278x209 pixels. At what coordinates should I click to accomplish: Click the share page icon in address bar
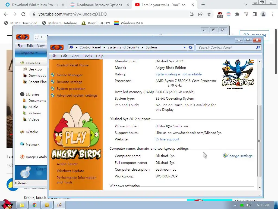click(200, 14)
